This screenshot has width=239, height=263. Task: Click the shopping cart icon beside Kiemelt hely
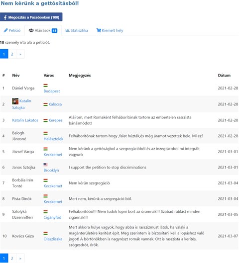[x=99, y=30]
